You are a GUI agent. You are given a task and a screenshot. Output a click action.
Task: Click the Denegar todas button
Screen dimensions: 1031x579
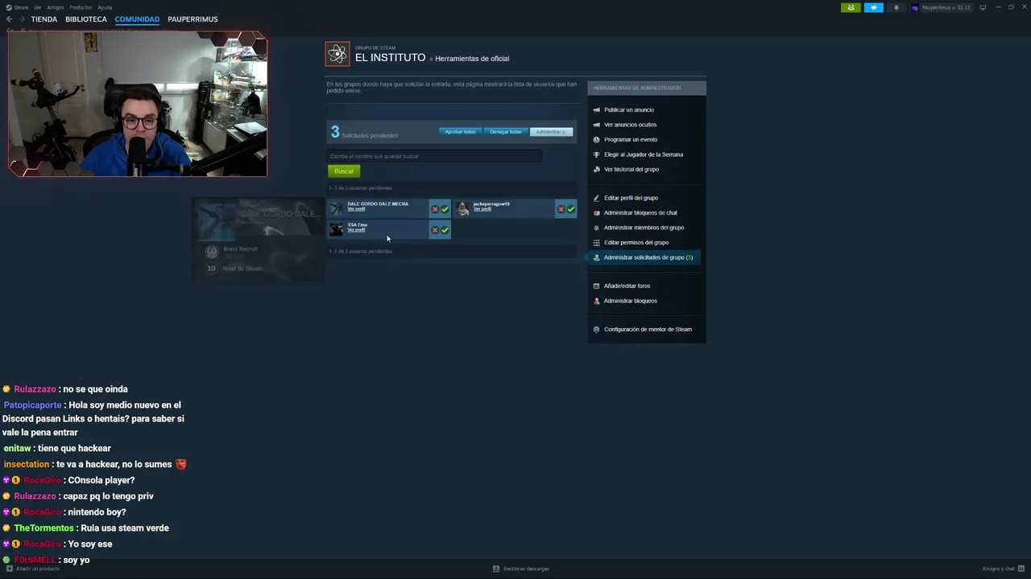(506, 132)
